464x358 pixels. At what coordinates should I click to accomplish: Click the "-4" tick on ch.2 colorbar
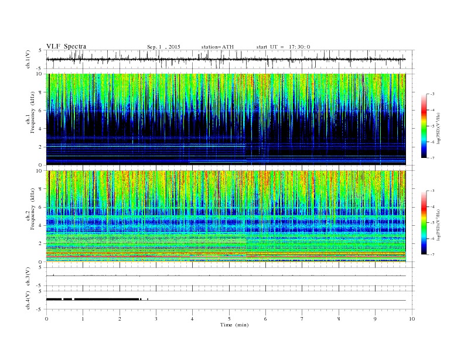coord(432,206)
